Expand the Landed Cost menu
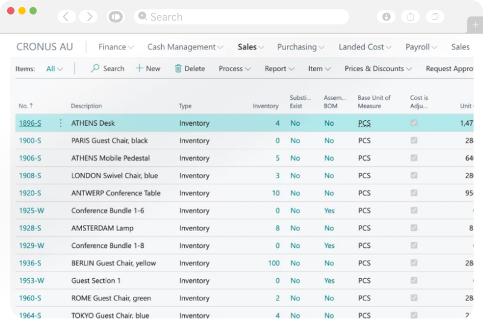Viewport: 483px width, 327px height. (x=365, y=47)
